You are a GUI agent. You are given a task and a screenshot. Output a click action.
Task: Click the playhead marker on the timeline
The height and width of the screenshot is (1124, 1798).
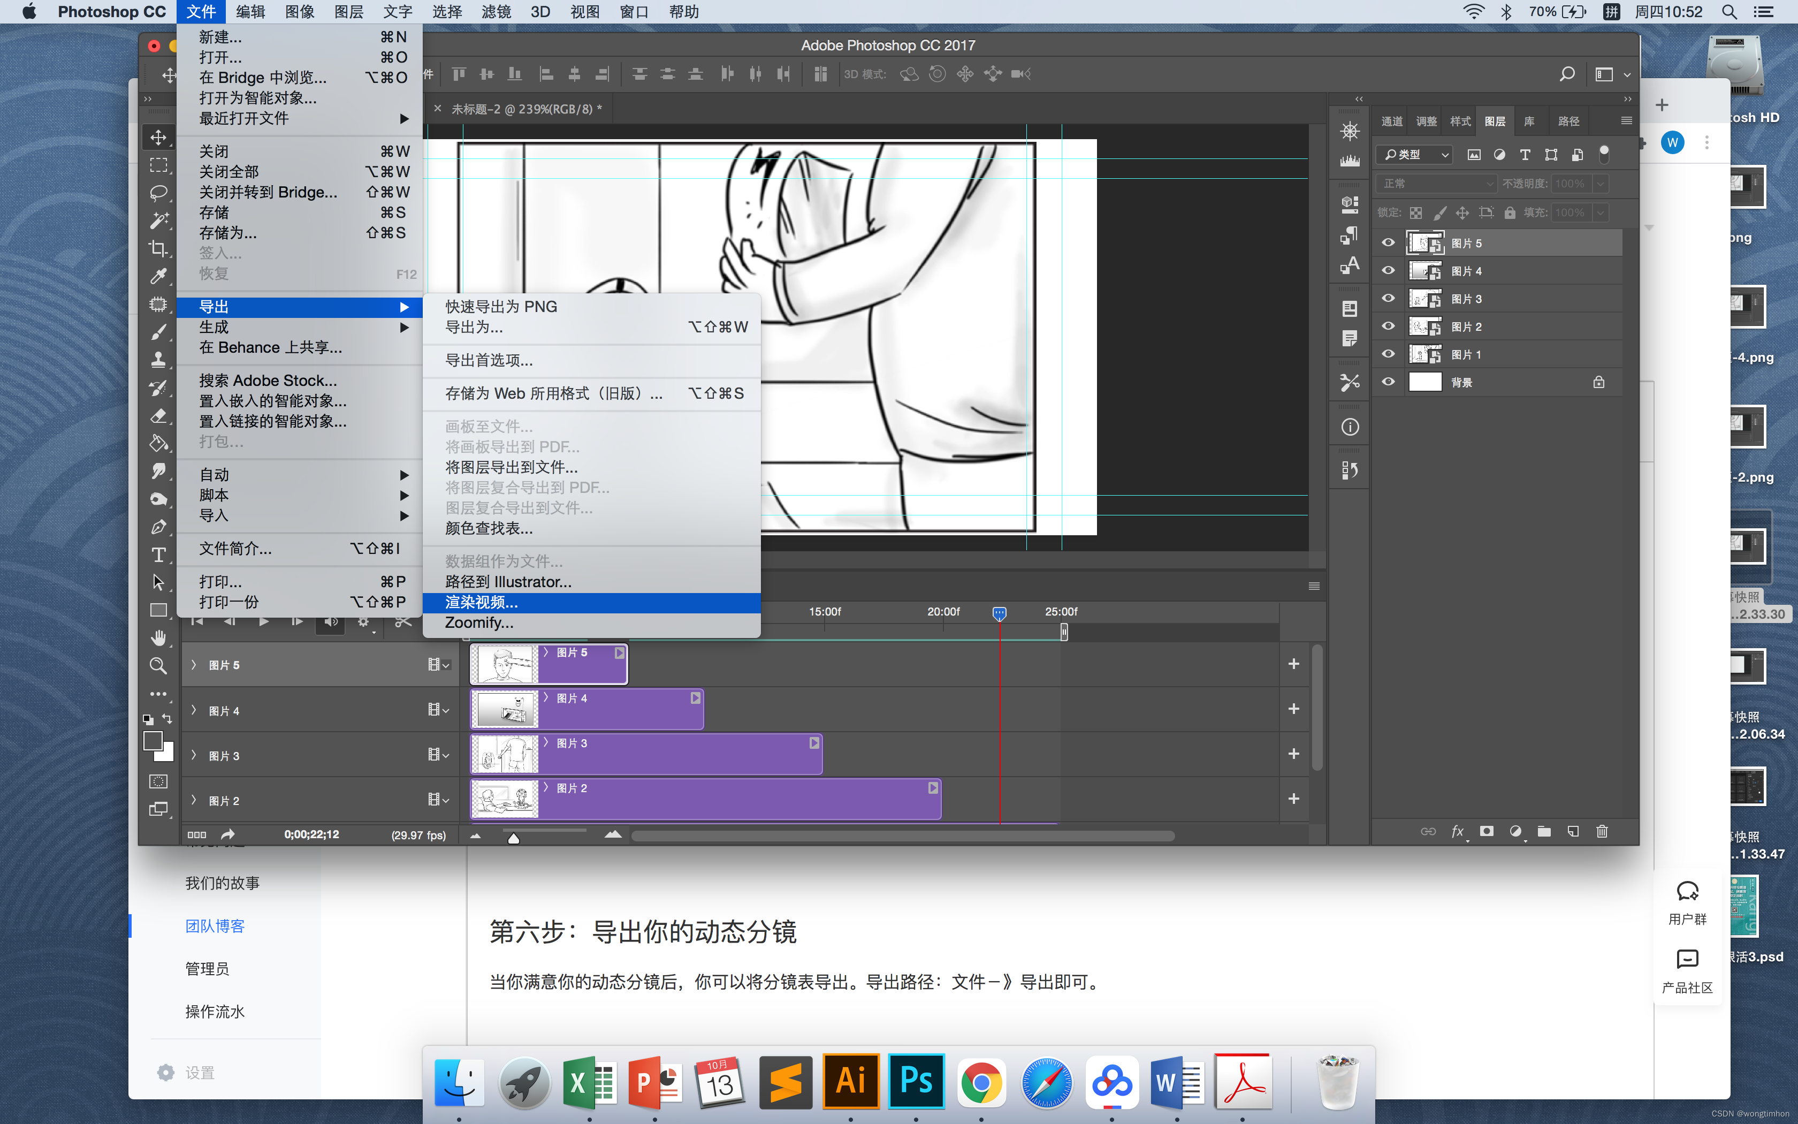point(999,613)
